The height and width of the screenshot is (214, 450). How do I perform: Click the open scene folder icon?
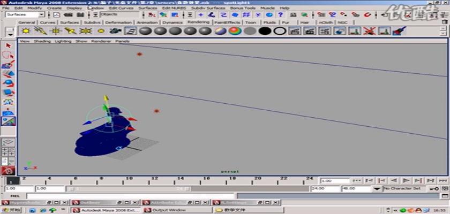click(x=68, y=14)
